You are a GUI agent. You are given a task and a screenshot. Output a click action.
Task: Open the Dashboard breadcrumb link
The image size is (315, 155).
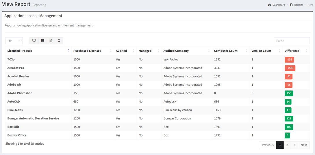[279, 5]
